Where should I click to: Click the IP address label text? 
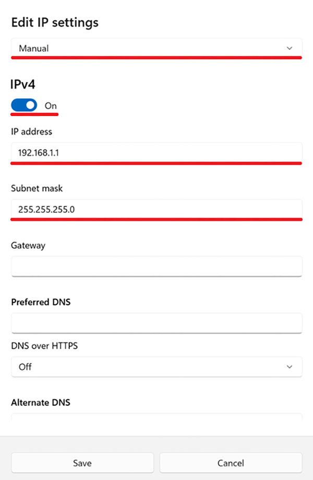31,132
